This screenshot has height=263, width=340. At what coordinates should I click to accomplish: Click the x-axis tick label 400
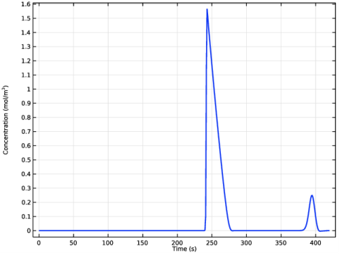point(315,243)
